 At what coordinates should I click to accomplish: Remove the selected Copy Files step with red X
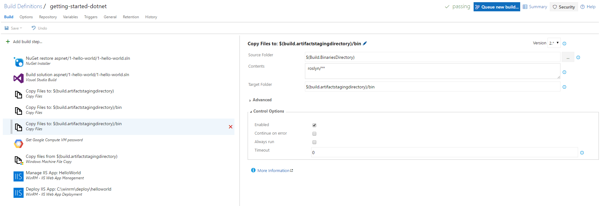[230, 127]
